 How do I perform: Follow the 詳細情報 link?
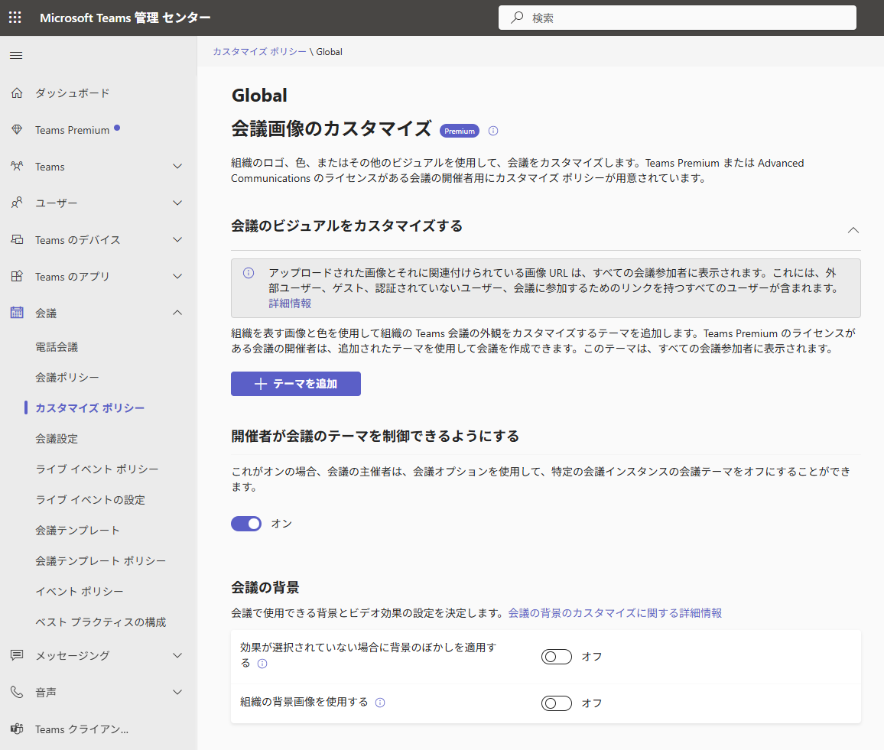[x=290, y=304]
